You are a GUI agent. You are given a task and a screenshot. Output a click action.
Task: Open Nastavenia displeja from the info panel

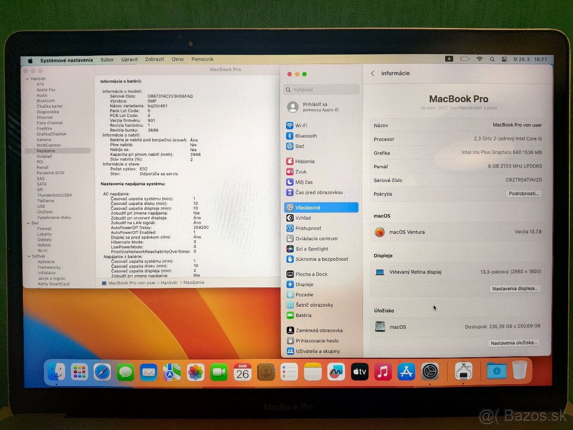(515, 289)
